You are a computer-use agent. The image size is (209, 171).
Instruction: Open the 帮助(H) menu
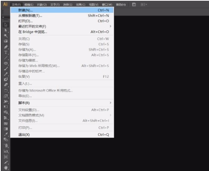[x=121, y=5]
